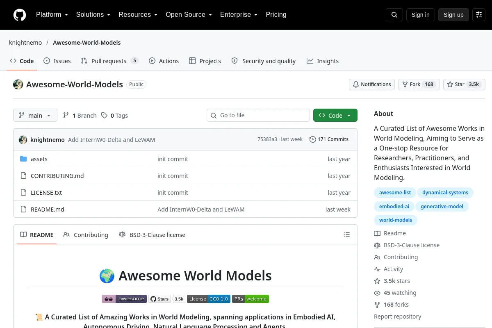Viewport: 492px width, 328px height.
Task: Click the Report repository link
Action: [x=397, y=317]
